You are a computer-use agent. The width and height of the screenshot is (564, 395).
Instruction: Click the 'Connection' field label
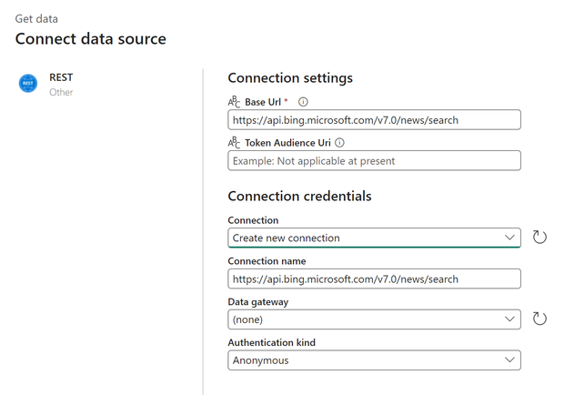point(253,220)
